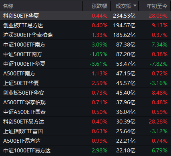Click the 0.73% change value
This screenshot has height=156, width=171.
pyautogui.click(x=100, y=93)
